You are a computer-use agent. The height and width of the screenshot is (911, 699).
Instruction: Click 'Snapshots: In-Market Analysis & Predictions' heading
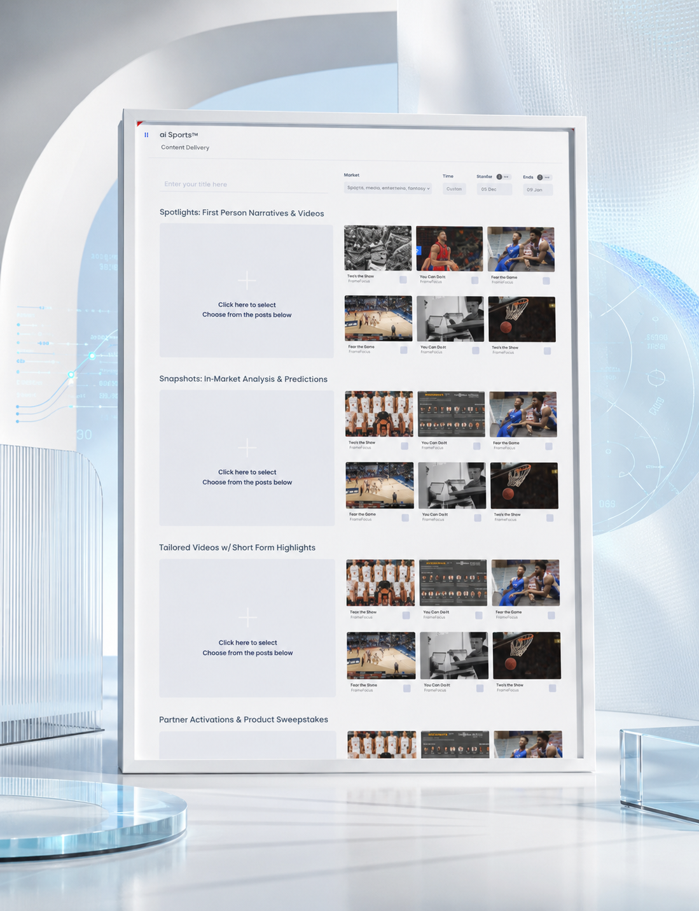click(x=244, y=379)
